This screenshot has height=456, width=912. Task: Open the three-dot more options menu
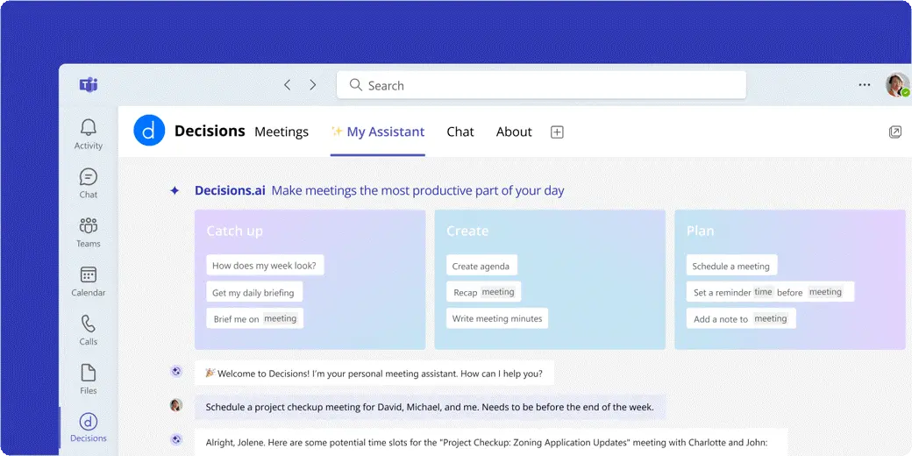pos(865,85)
